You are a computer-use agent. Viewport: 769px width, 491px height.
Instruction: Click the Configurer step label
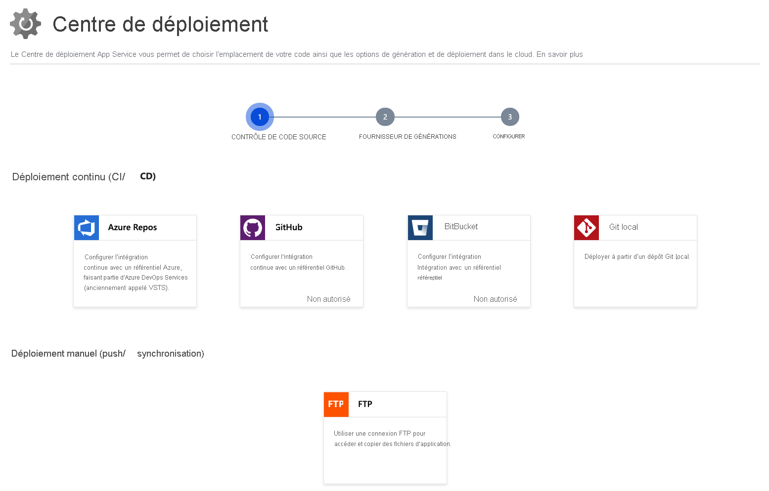click(x=509, y=136)
